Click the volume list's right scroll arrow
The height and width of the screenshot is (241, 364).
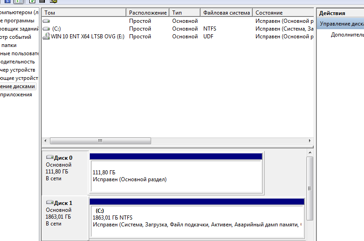pos(310,141)
